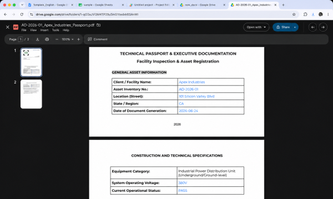Click 'Apex Industries' facility name value
The width and height of the screenshot is (333, 199).
click(x=192, y=82)
